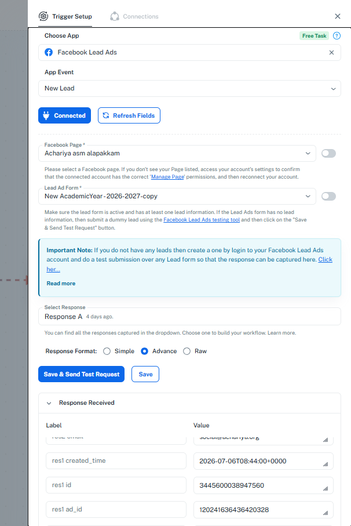The height and width of the screenshot is (526, 351).
Task: Click resize handle of created_time value field
Action: (x=325, y=465)
